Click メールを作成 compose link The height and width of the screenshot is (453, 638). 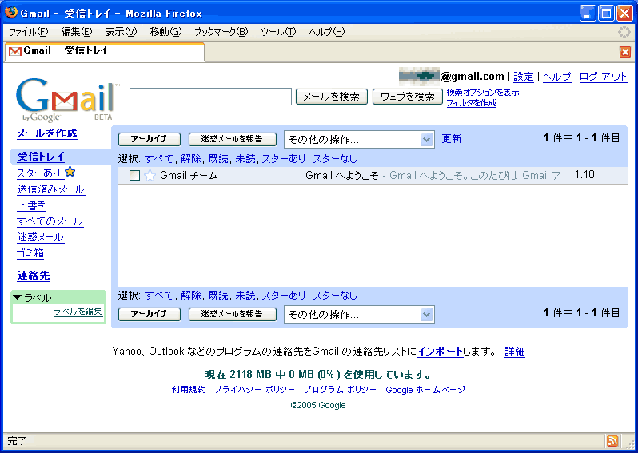47,133
